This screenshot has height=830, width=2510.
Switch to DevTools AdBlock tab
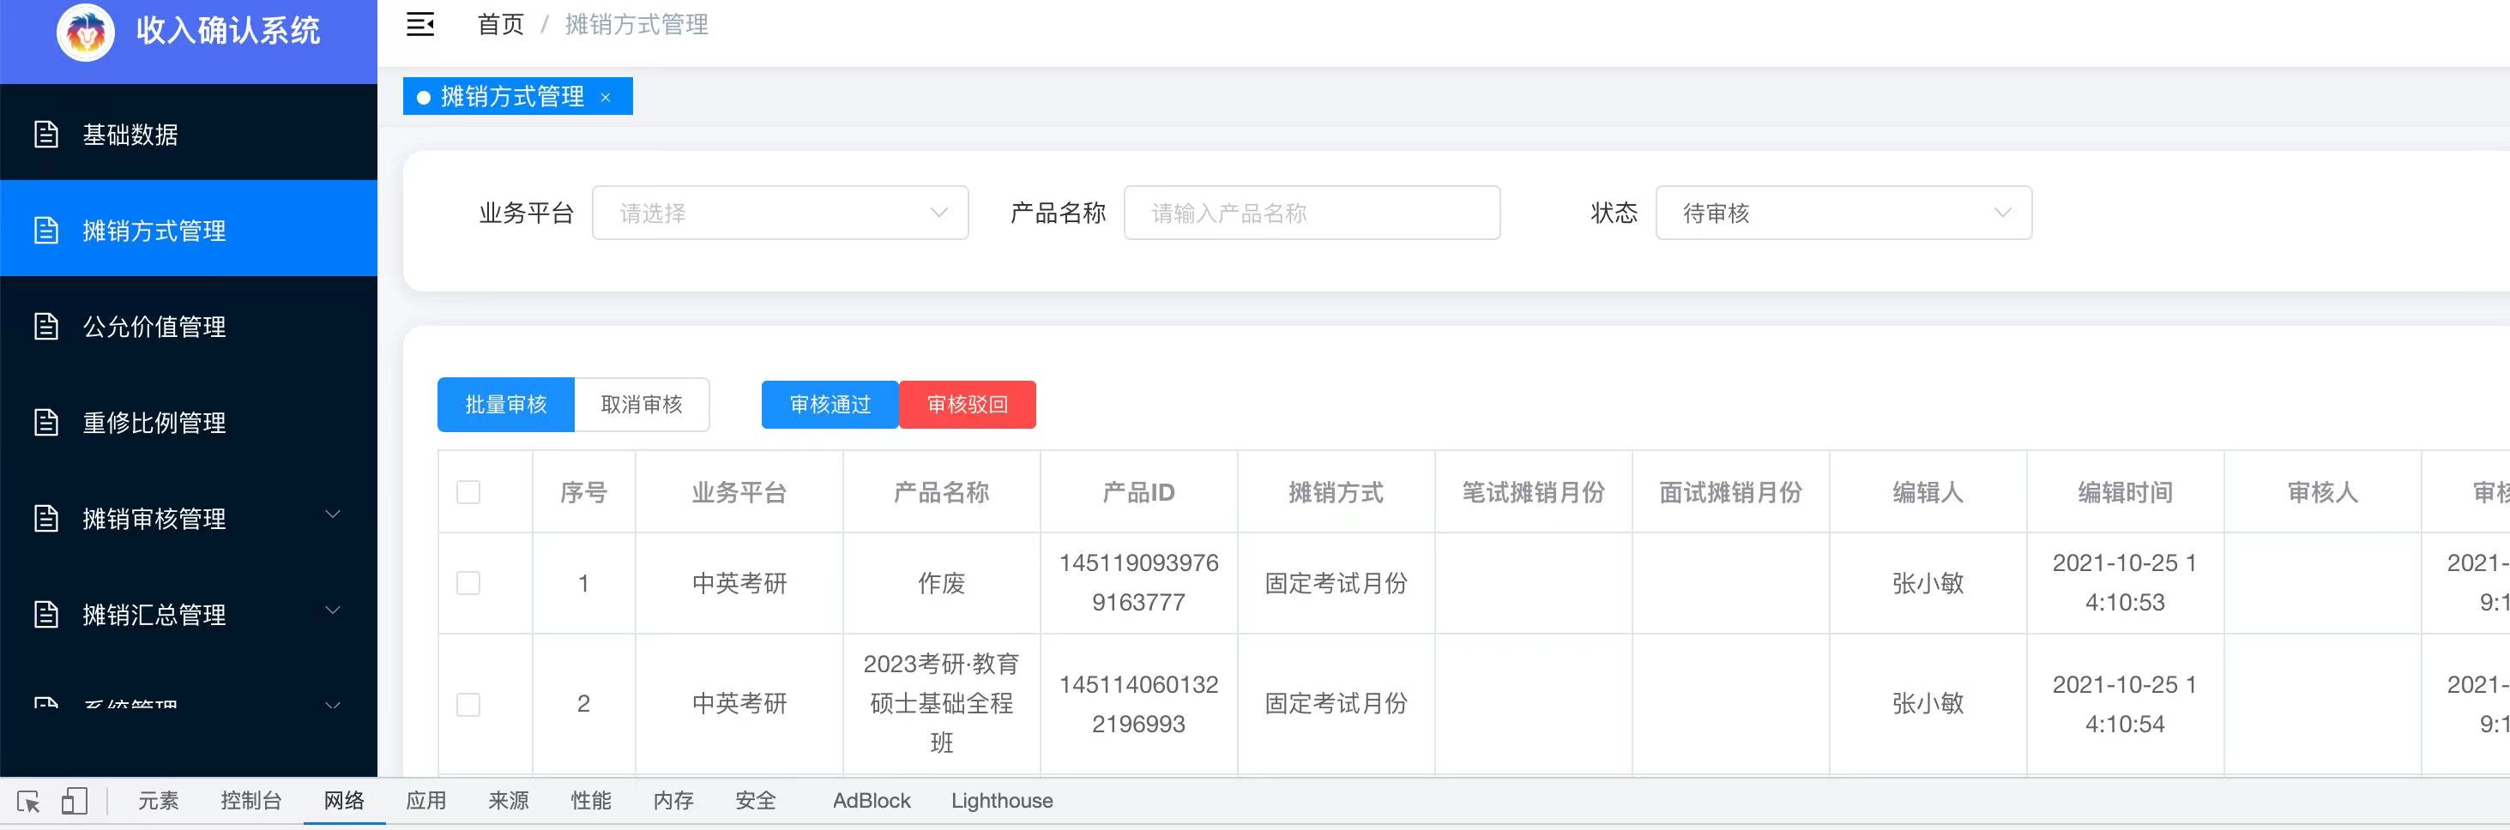pos(872,801)
